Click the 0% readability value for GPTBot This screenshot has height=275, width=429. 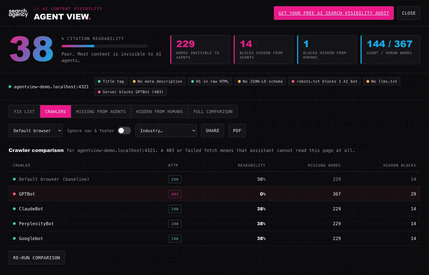coord(262,194)
